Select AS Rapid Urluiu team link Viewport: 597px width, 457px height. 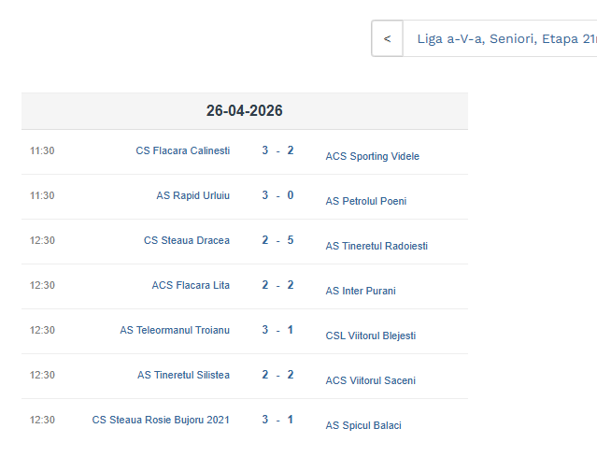(192, 195)
